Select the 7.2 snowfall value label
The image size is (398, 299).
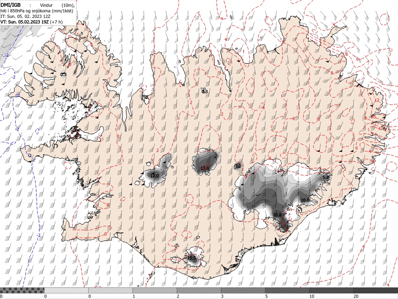(238, 167)
